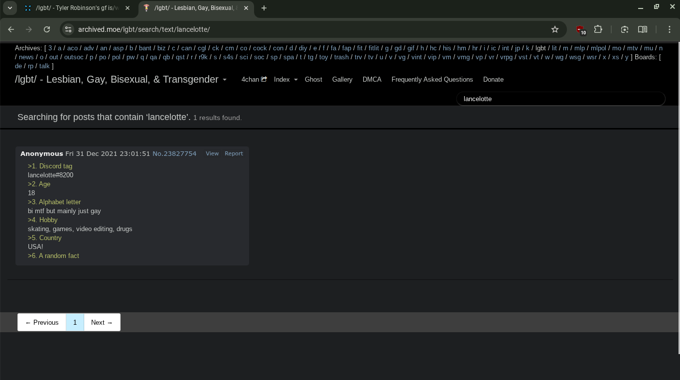Select the '>6. A random fact' line
Screen dimensions: 680x380
click(53, 255)
